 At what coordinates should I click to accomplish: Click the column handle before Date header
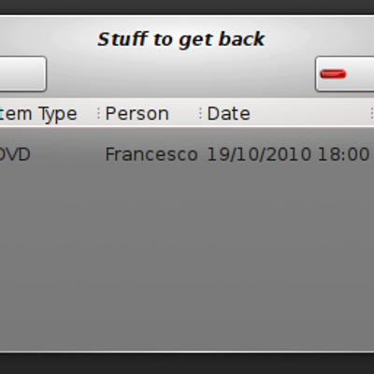(200, 113)
